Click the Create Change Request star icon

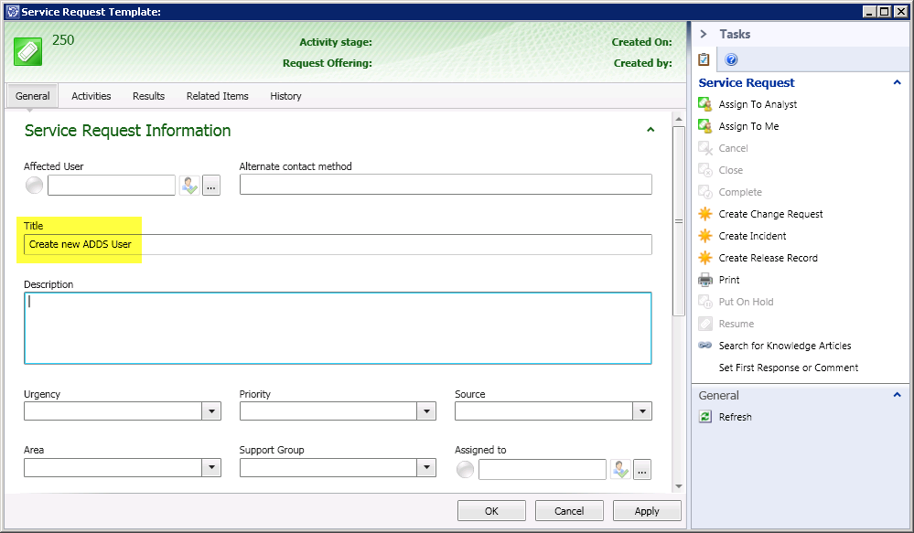point(704,214)
